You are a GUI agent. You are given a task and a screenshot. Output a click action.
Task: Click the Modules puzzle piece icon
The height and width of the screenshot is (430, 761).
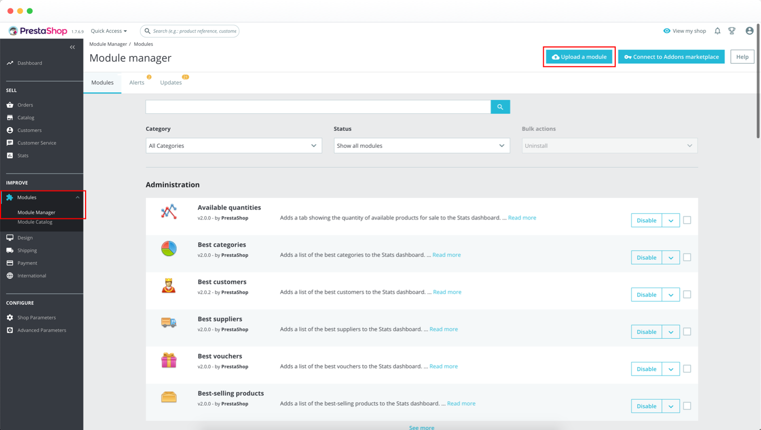(10, 197)
